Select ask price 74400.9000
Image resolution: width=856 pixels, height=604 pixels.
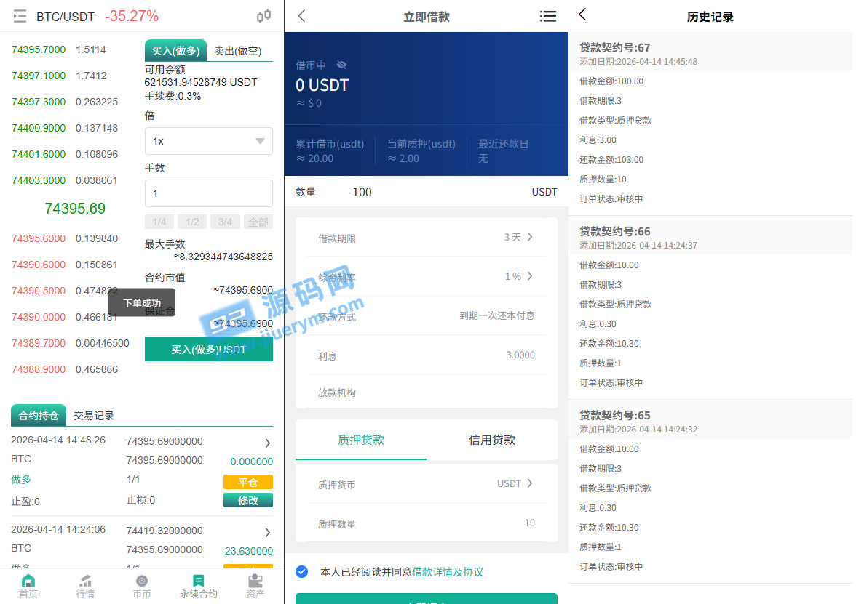[x=38, y=128]
